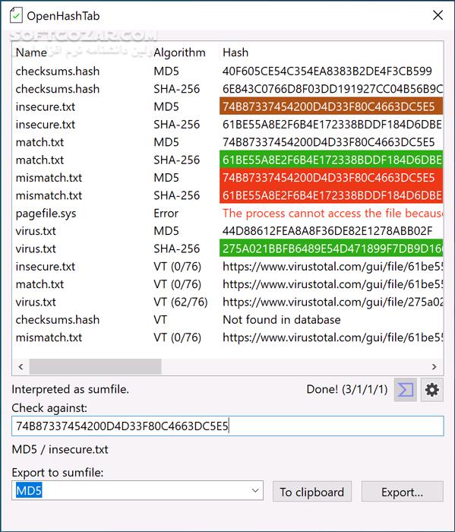This screenshot has width=455, height=532.
Task: Select checksums.hash in the MD5 row
Action: [58, 71]
